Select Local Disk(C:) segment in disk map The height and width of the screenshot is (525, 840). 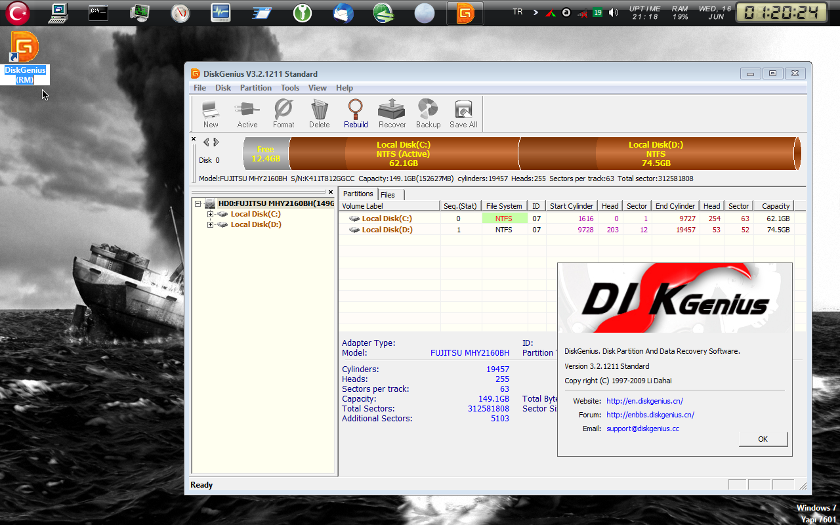[x=404, y=154]
